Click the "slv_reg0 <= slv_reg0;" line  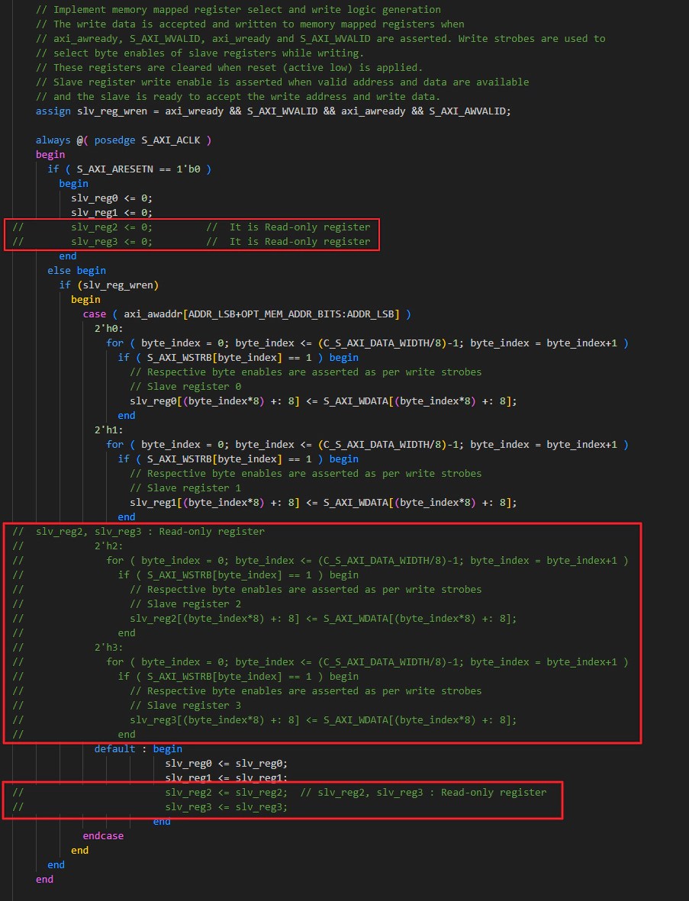pyautogui.click(x=227, y=764)
